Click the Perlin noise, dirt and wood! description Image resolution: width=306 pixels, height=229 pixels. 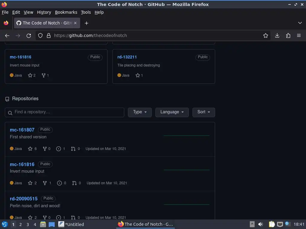coord(35,206)
